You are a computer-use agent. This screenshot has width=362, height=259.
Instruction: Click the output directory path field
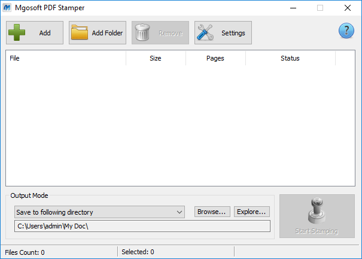point(142,226)
